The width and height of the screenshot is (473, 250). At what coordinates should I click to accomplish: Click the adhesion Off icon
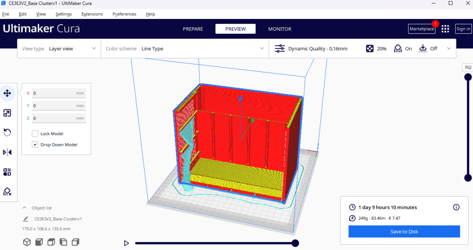423,48
